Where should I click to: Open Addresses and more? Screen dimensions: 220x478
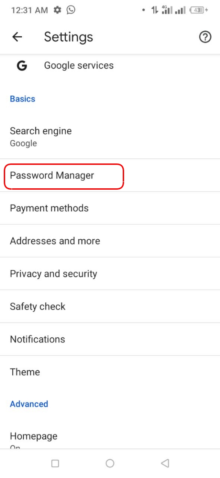point(55,241)
